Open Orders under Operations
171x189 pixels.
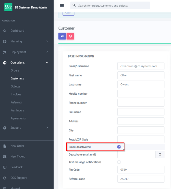click(15, 71)
